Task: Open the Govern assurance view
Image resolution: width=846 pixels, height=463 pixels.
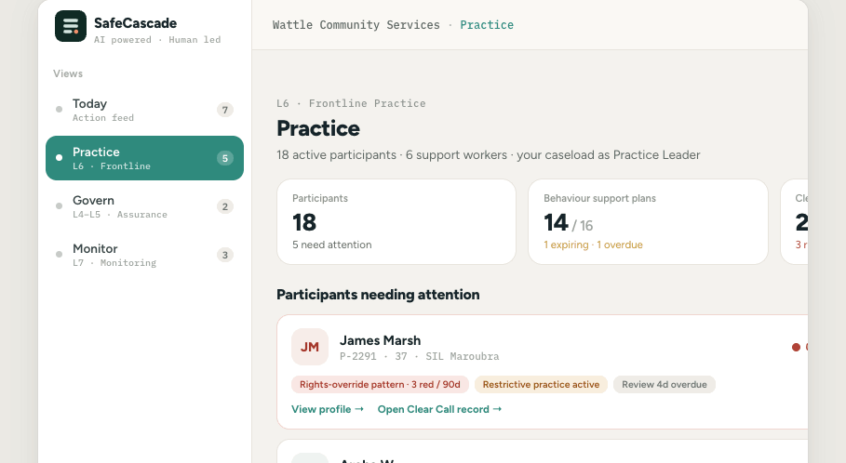Action: pos(144,206)
